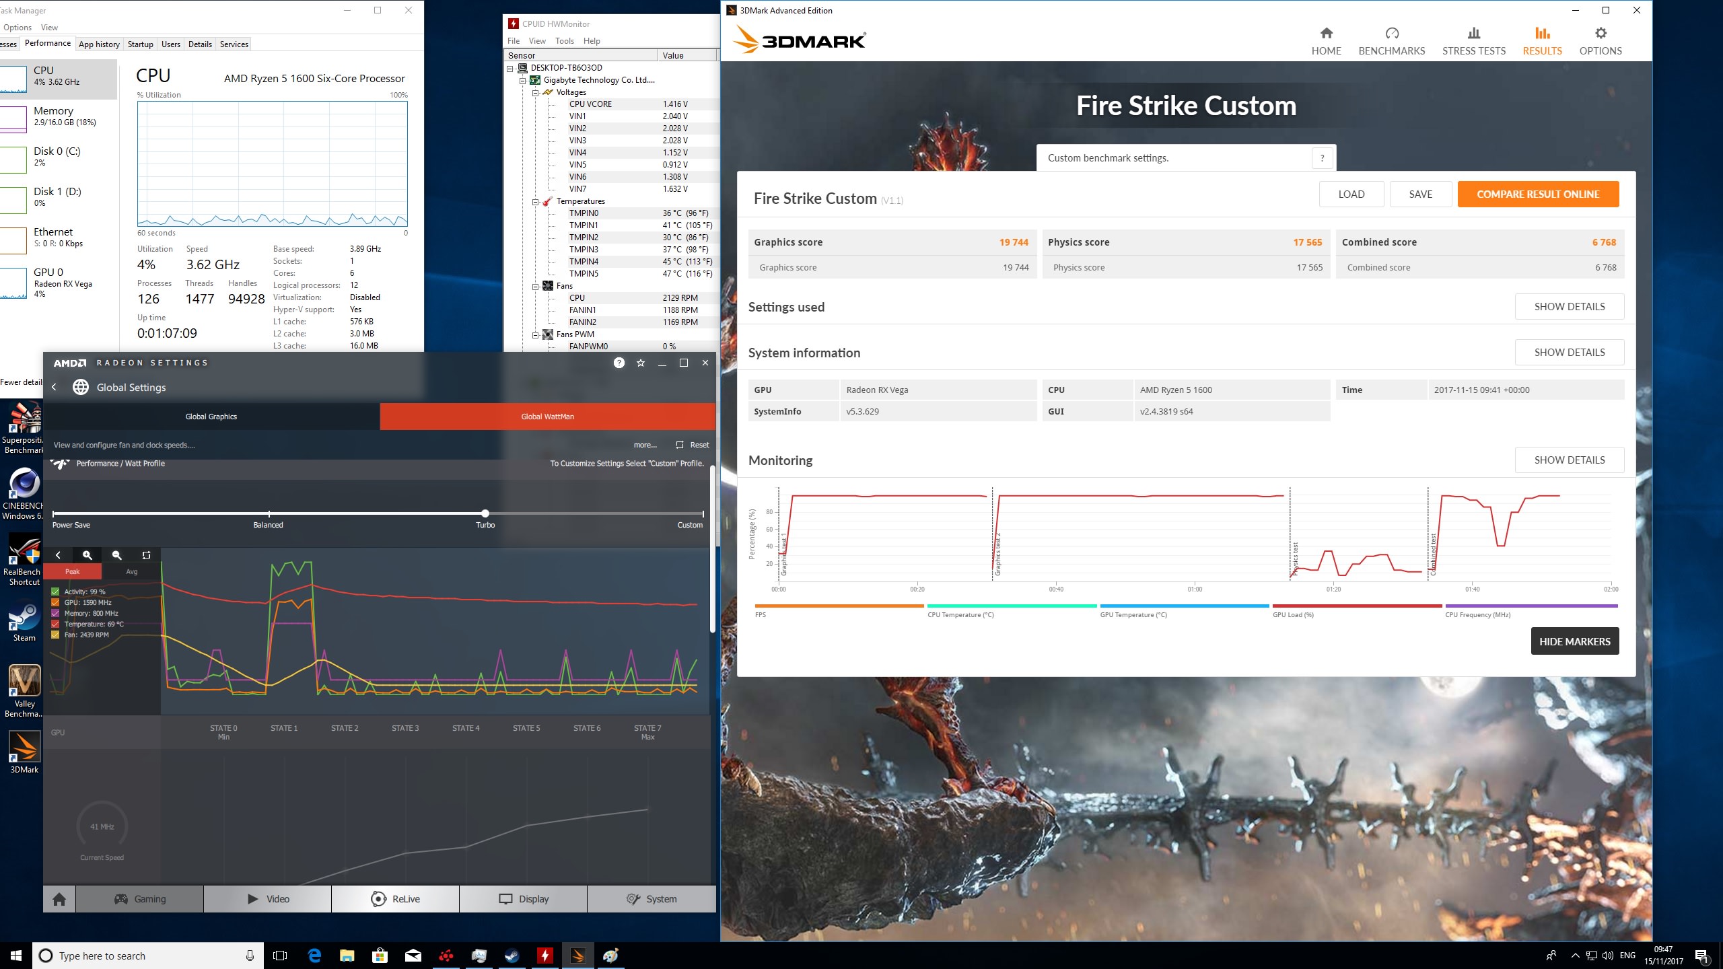Zoom in on the WattMan graph

click(87, 555)
